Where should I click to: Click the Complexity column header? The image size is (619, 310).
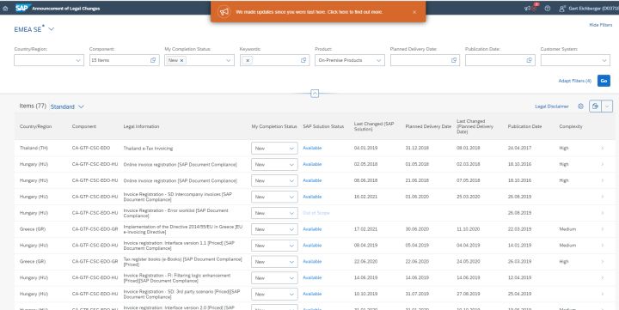coord(571,126)
